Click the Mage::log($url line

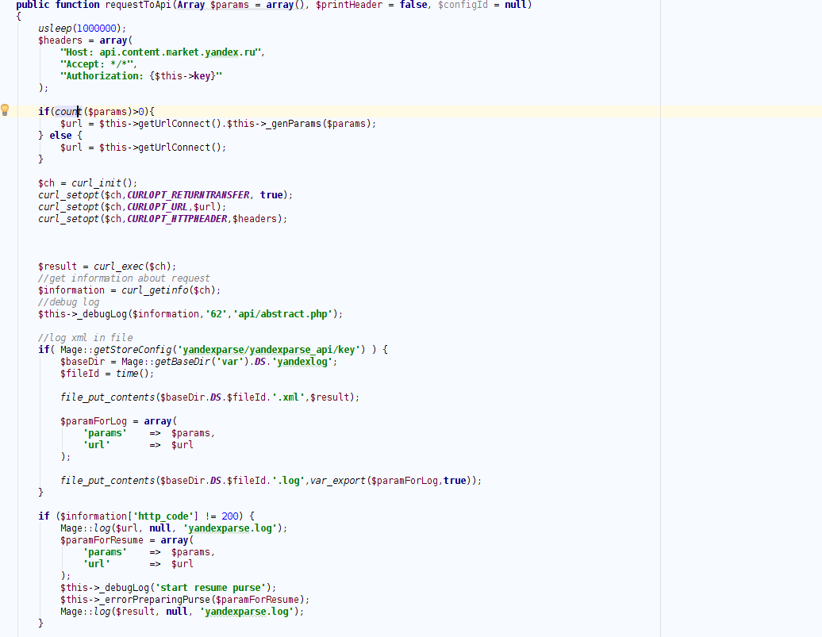click(174, 528)
